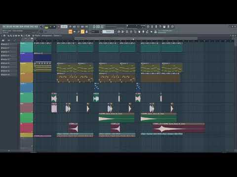Select the teal first track header
Viewport: 237px width, 177px height.
click(x=27, y=47)
